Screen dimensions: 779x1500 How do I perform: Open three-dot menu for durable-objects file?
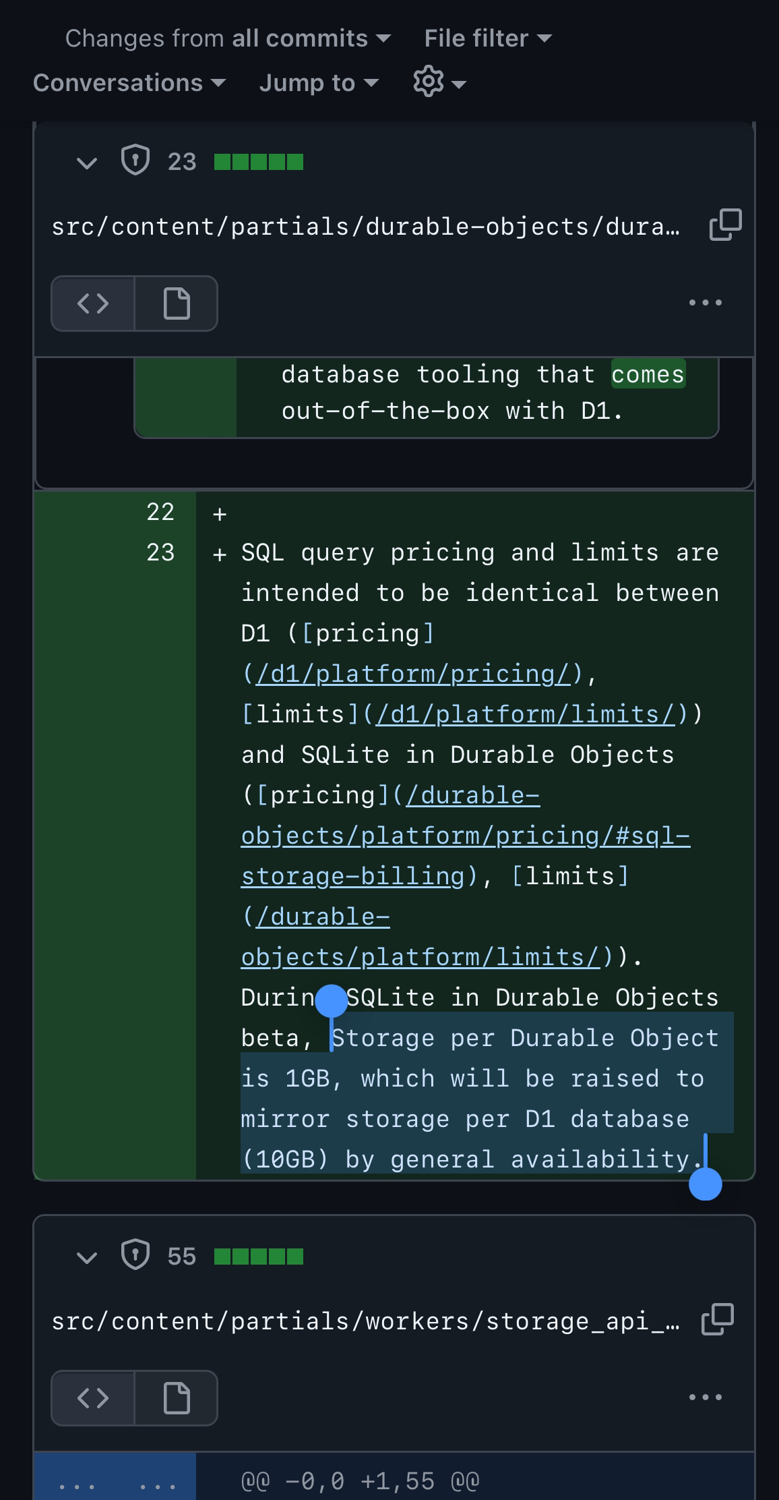[x=705, y=303]
